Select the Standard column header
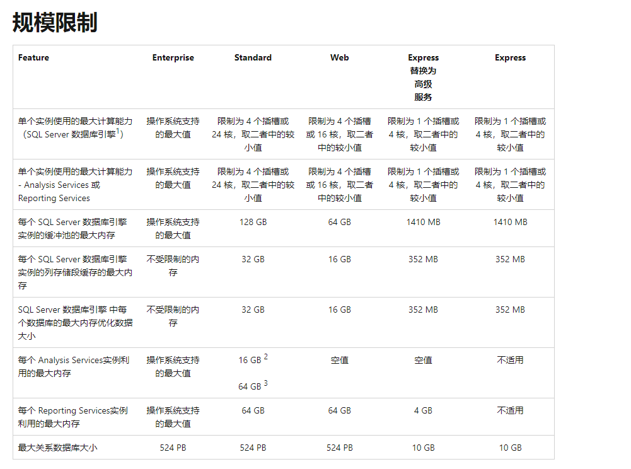The image size is (631, 469). (x=253, y=57)
